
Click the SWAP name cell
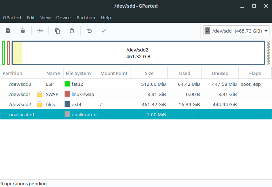52,94
